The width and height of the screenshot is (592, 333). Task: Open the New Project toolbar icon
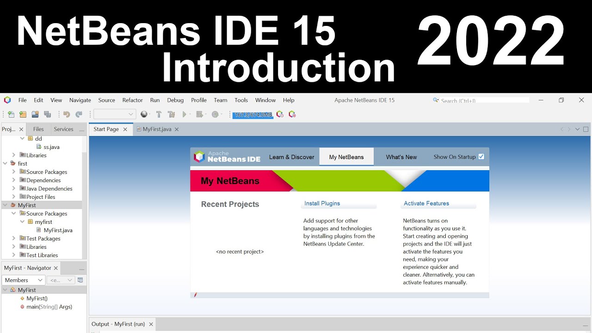(23, 114)
